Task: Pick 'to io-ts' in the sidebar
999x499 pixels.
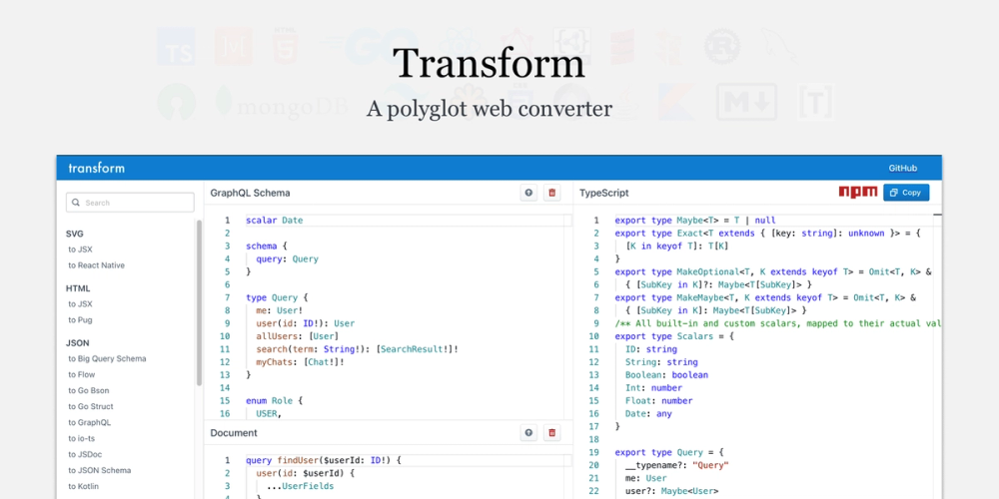Action: (x=82, y=438)
